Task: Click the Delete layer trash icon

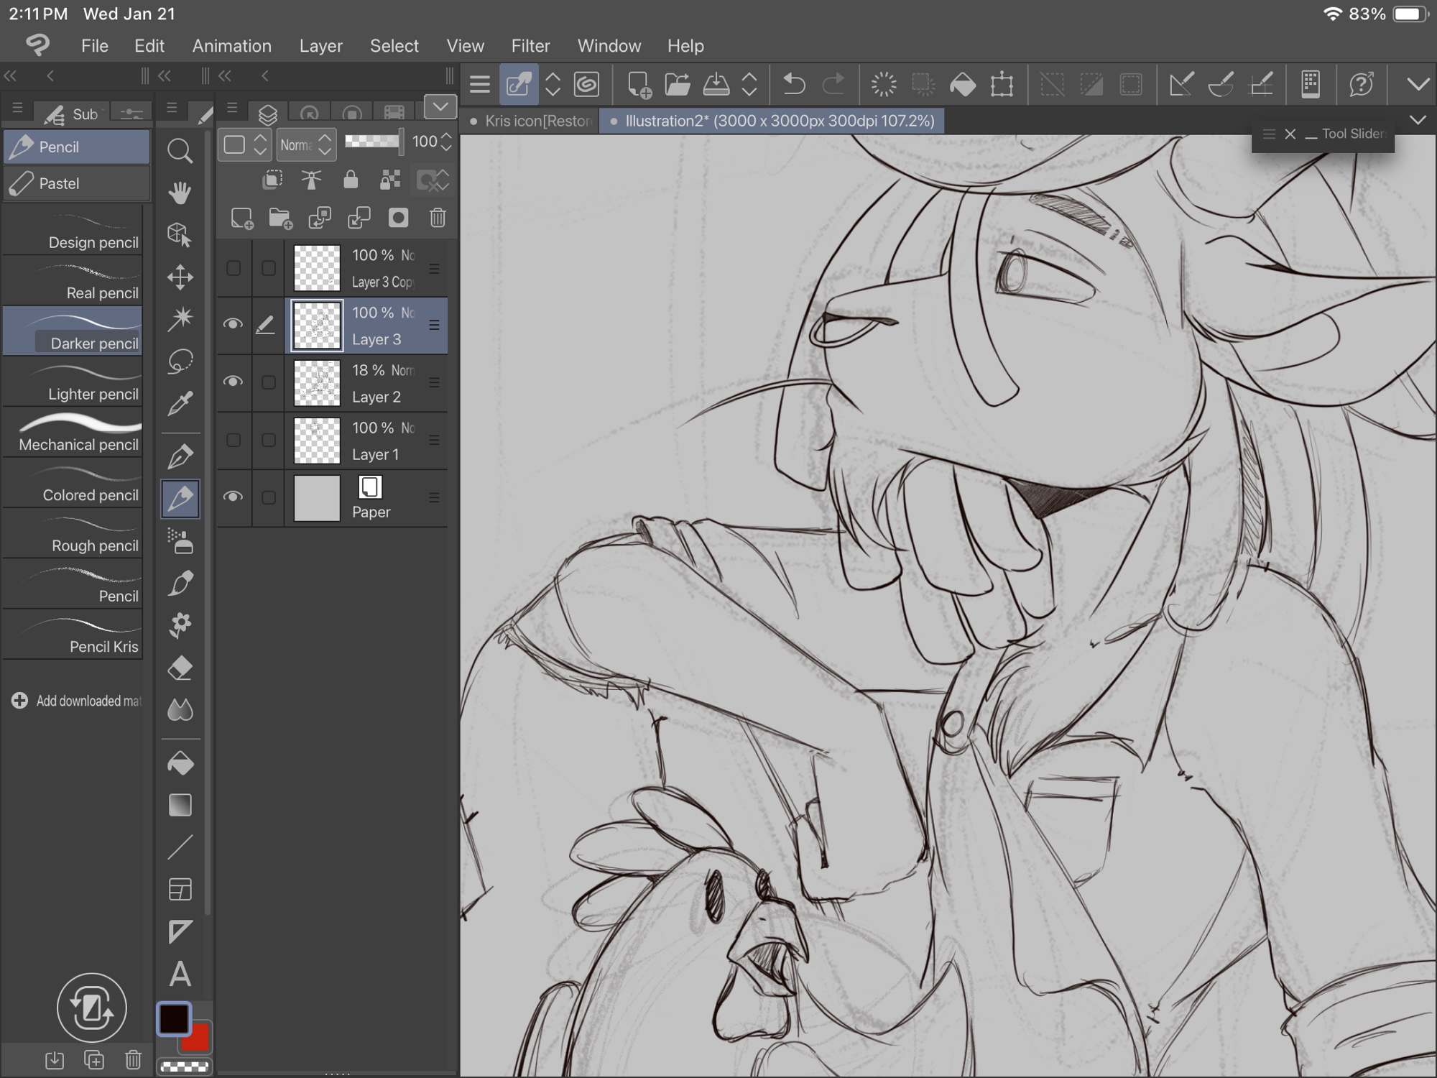Action: [438, 218]
